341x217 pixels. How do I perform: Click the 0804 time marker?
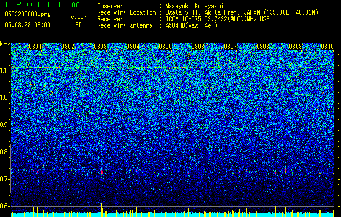(133, 47)
